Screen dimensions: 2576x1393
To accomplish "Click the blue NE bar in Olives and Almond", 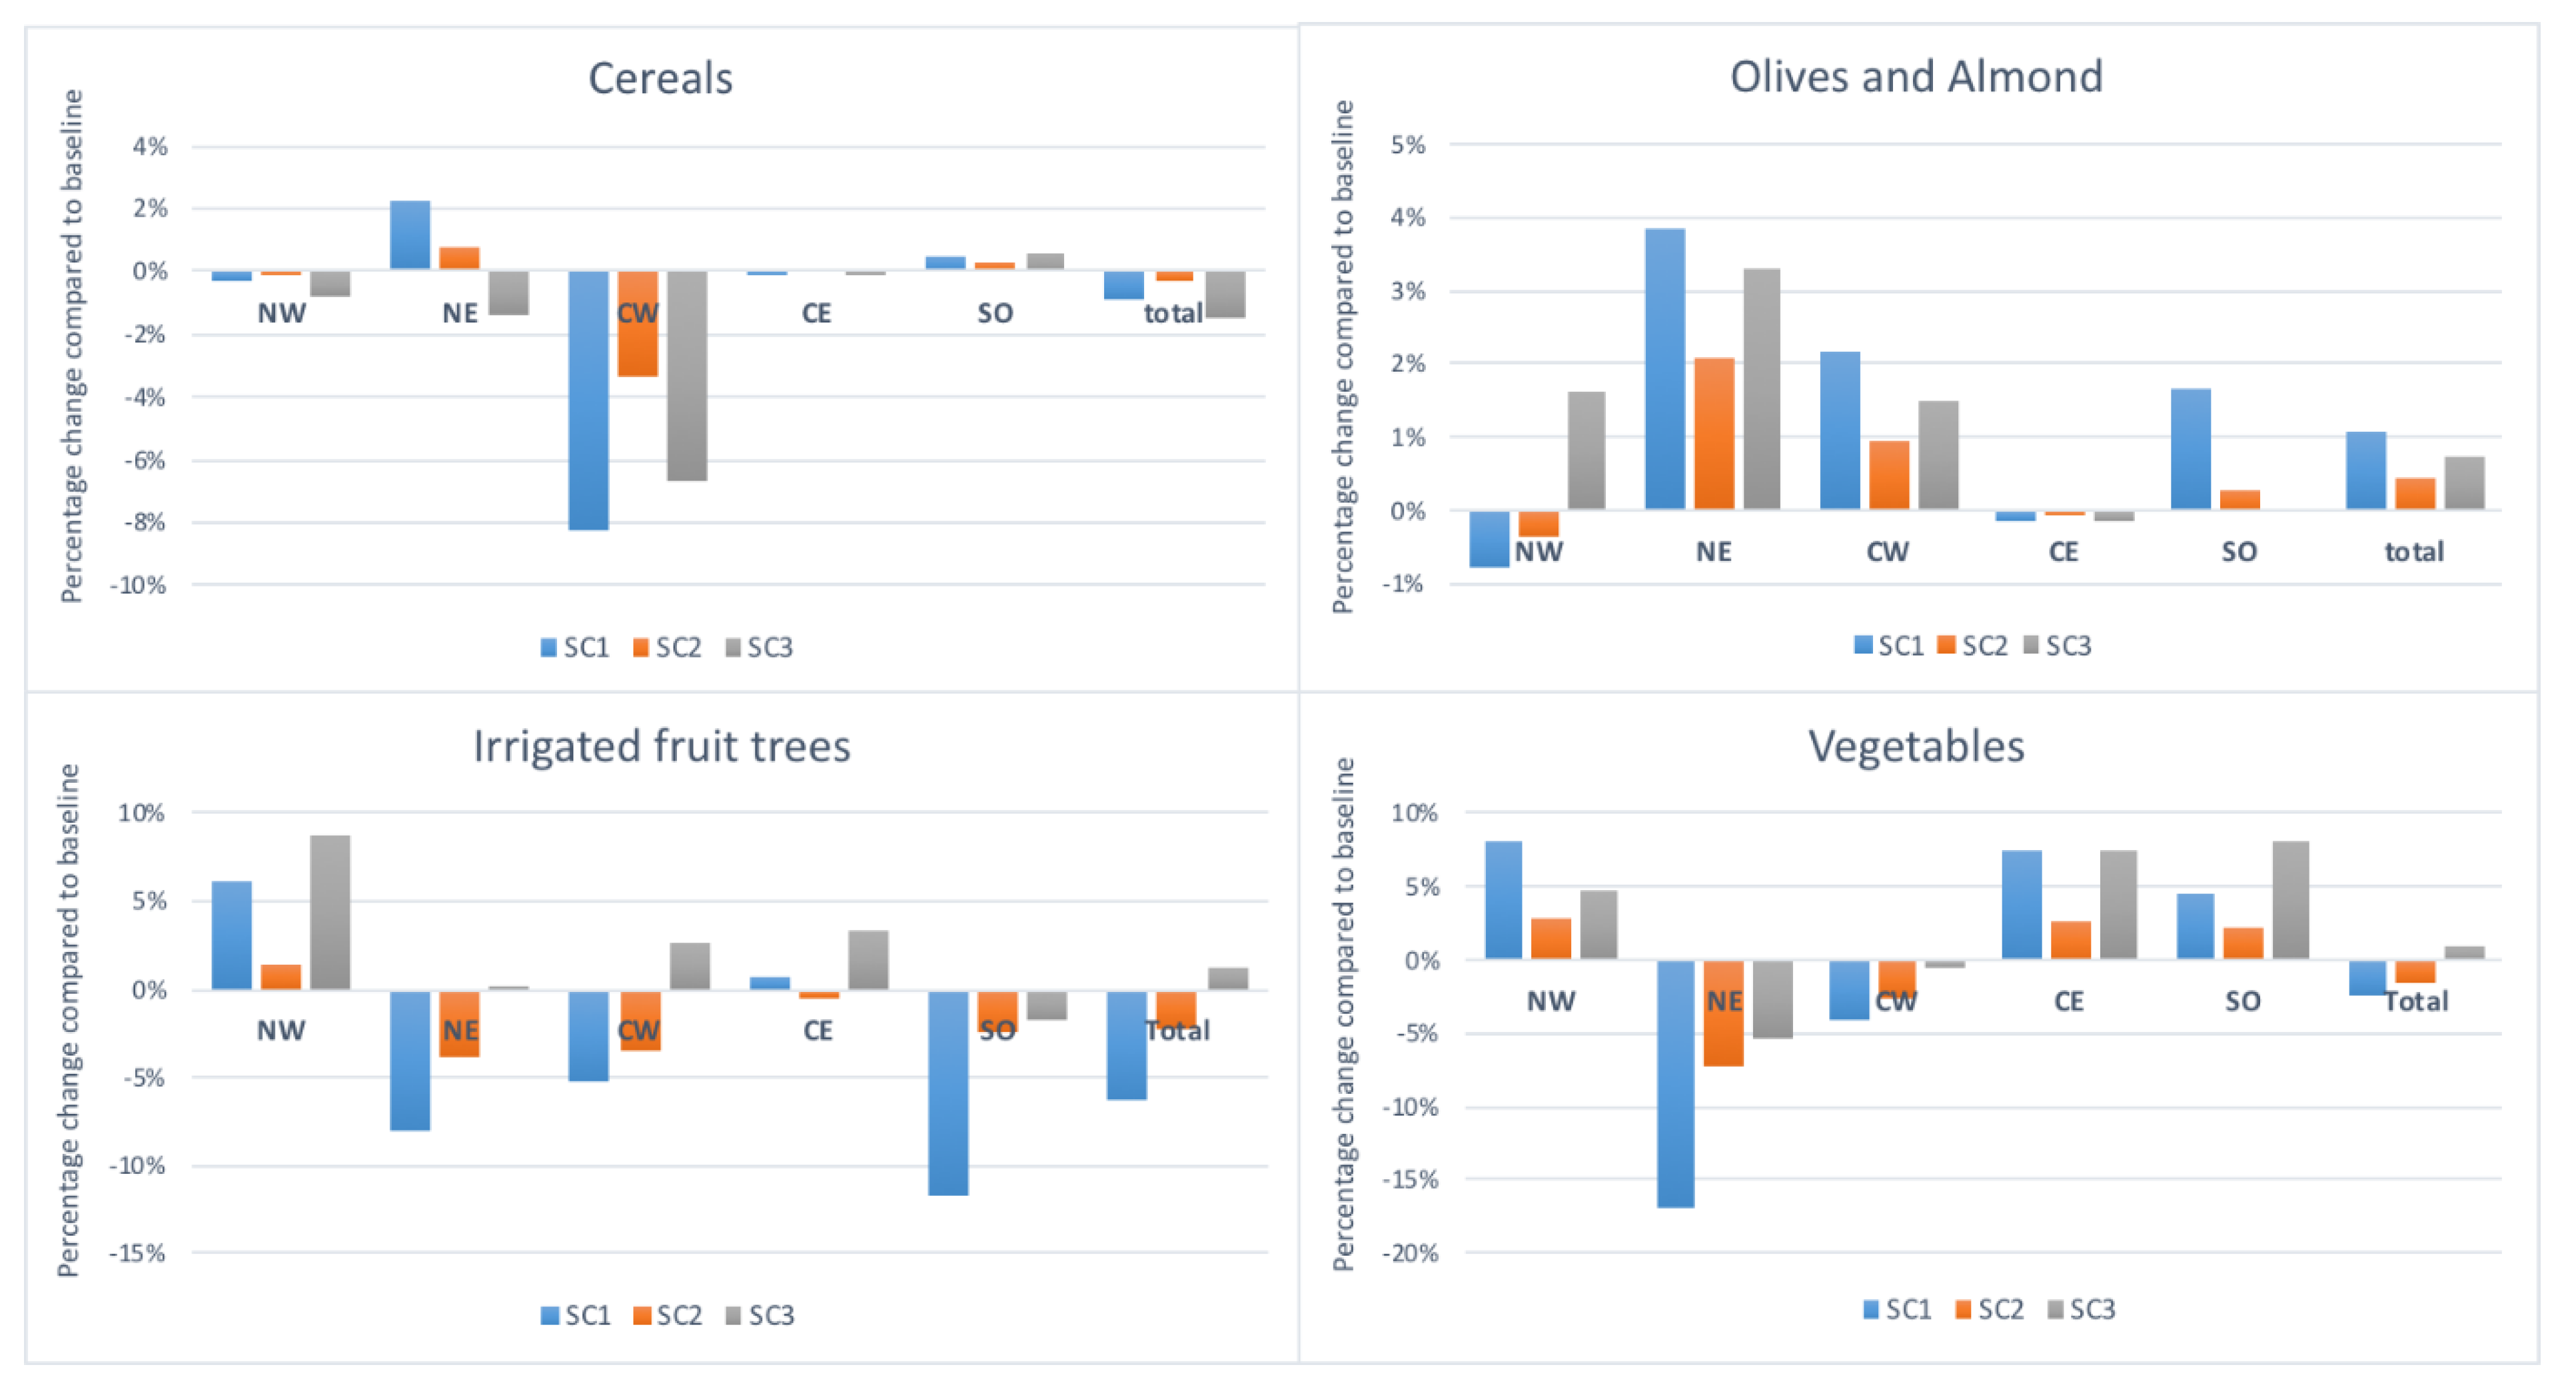I will point(1664,369).
